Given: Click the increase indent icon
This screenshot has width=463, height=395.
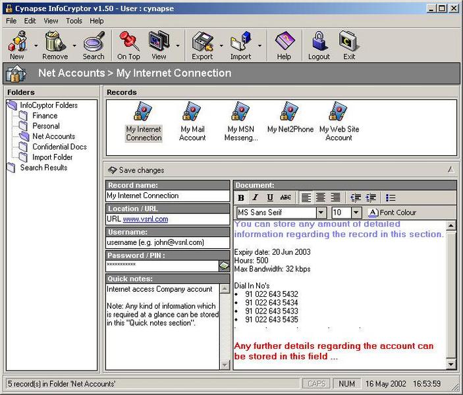Looking at the screenshot, I should tap(371, 197).
